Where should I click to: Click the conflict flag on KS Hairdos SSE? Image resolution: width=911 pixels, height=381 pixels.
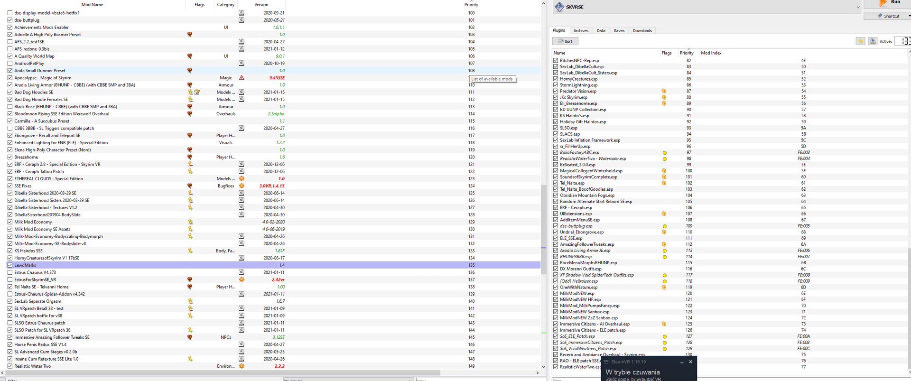click(x=190, y=251)
